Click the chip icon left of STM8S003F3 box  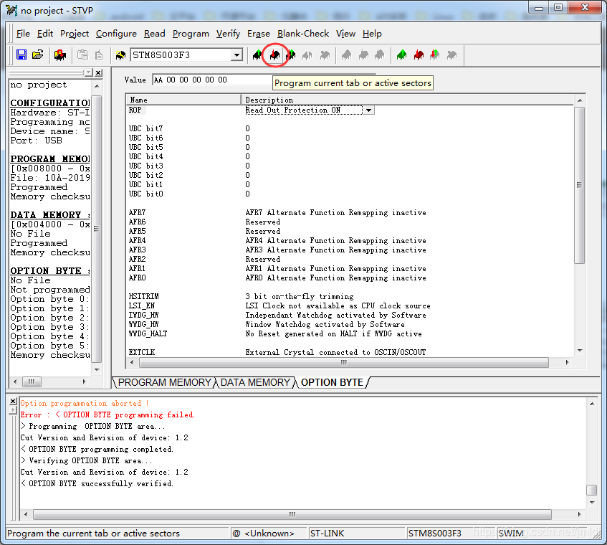tap(120, 55)
